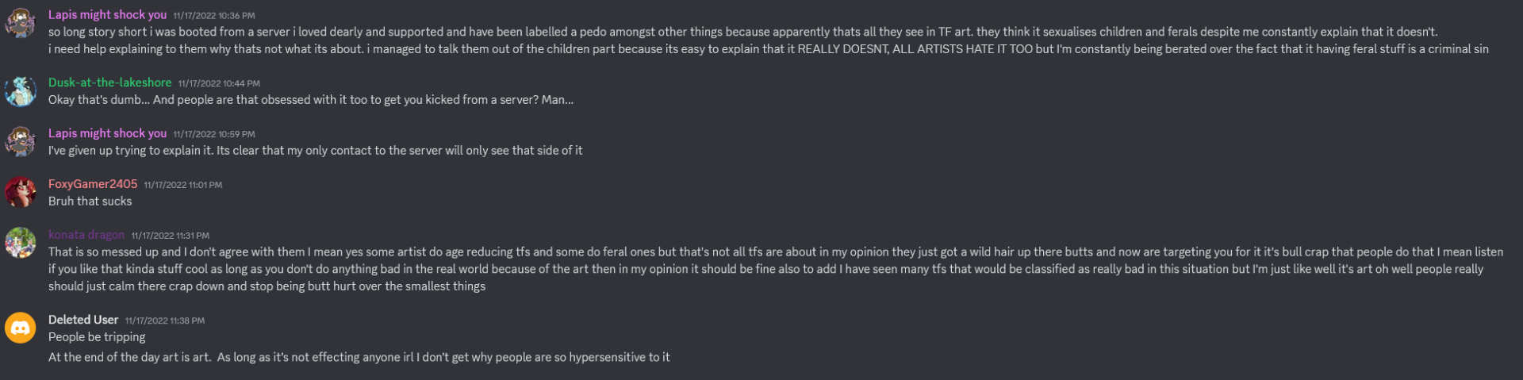Open Dusk-at-the-lakeshore's avatar
Screen dimensions: 1523x380
[x=21, y=91]
